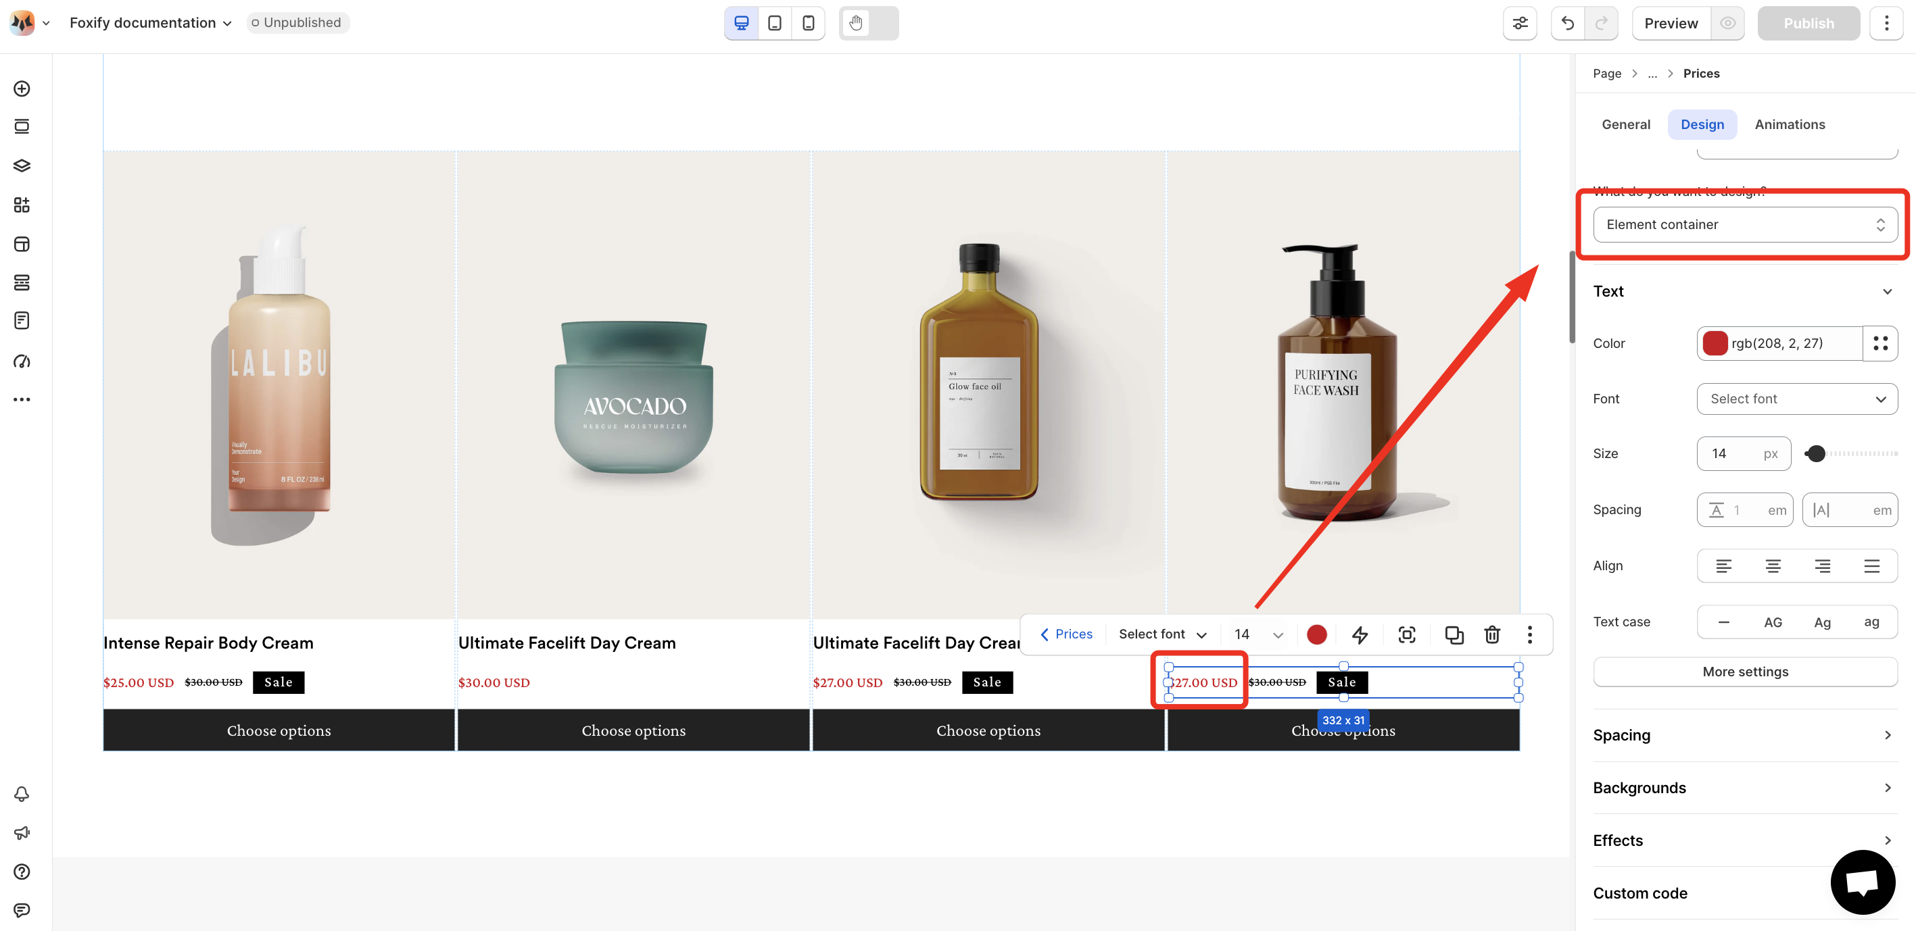The image size is (1916, 931).
Task: Open the sections icon in left sidebar
Action: [22, 126]
